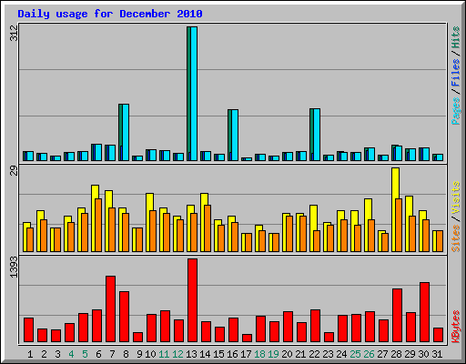Click the green weekend day '25' label
The width and height of the screenshot is (466, 364).
click(x=355, y=354)
